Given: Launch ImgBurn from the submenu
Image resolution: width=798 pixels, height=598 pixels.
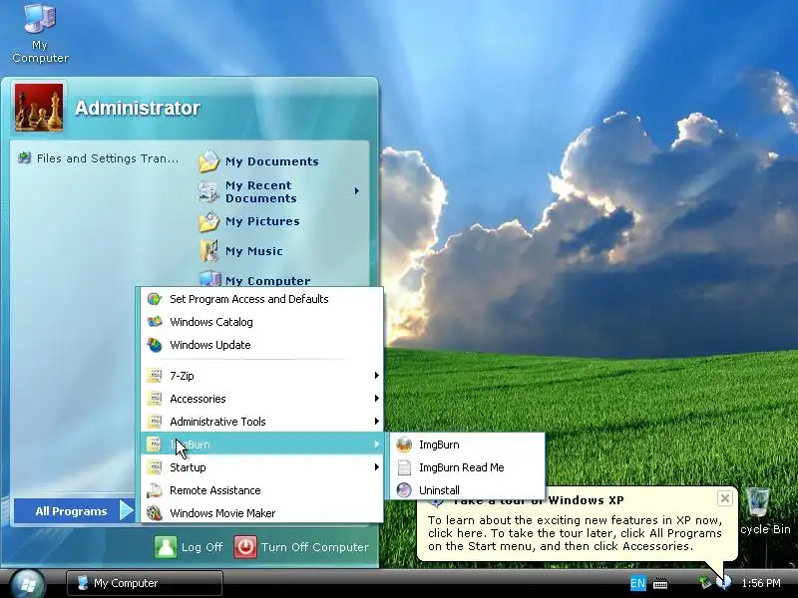Looking at the screenshot, I should pos(468,445).
